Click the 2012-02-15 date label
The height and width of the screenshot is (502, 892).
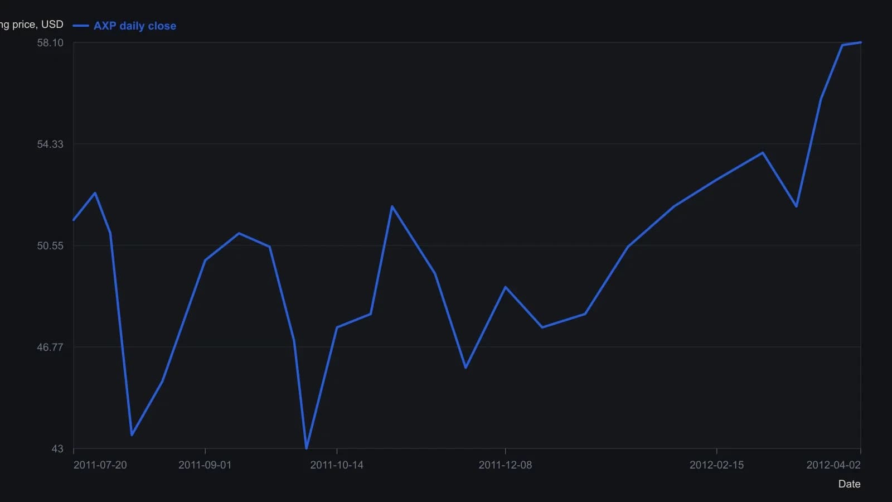tap(716, 465)
